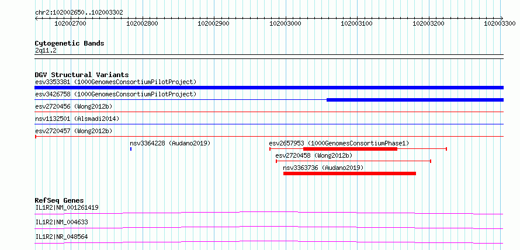520x250 pixels.
Task: Click the thick blue segment of esv3426758
Action: (415, 100)
